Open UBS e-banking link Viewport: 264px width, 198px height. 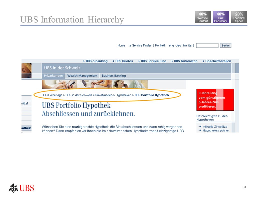96,61
